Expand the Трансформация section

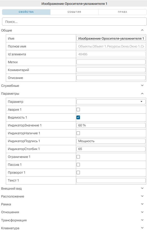point(142,220)
